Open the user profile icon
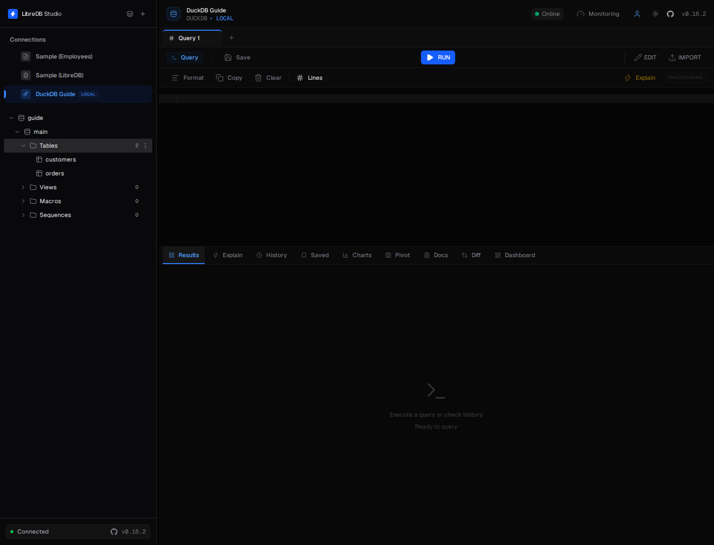The width and height of the screenshot is (714, 545). point(637,14)
